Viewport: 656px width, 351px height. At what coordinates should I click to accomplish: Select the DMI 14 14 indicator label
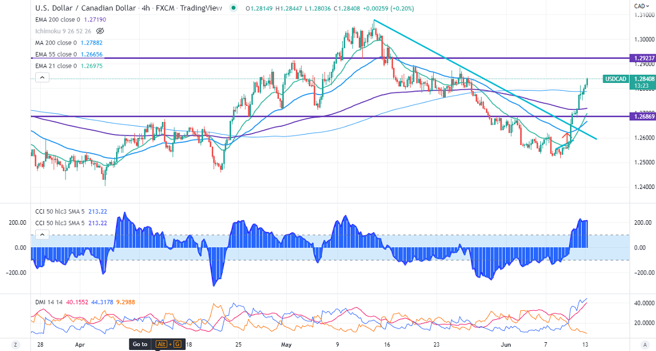(48, 302)
